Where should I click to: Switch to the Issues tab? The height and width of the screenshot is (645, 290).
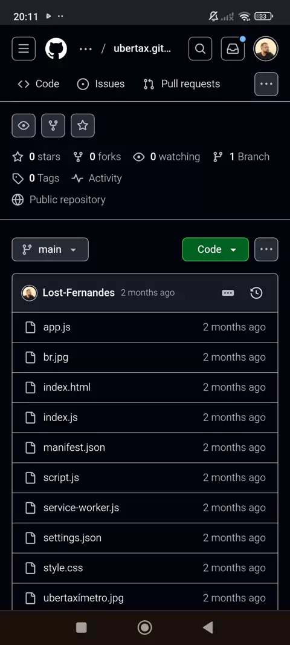click(x=101, y=84)
